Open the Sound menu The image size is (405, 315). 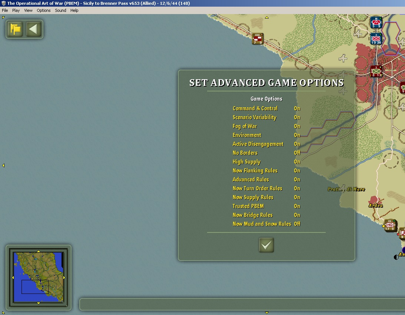pyautogui.click(x=60, y=10)
